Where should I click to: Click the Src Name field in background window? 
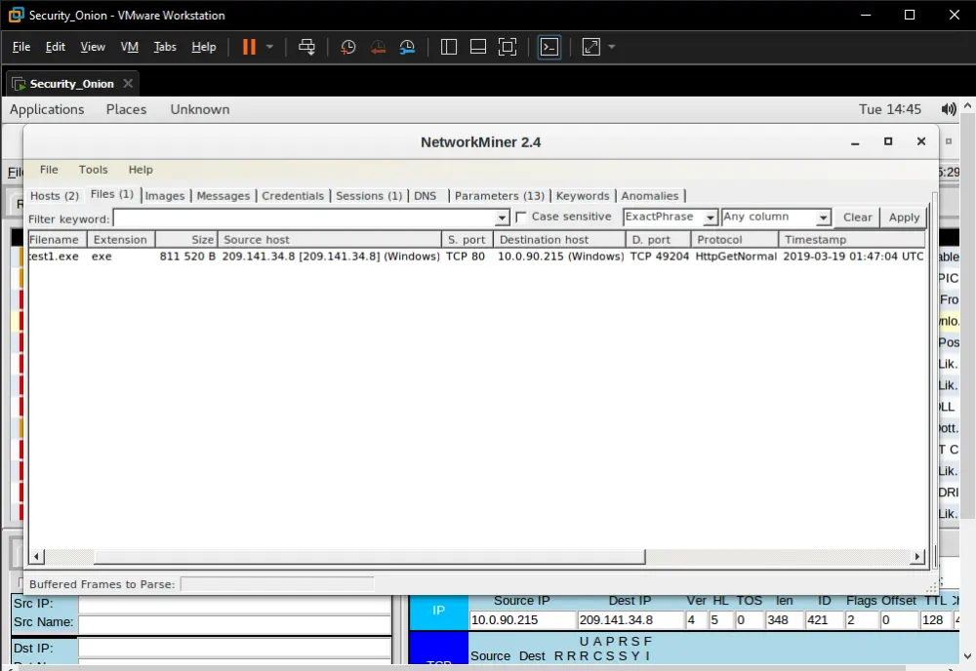pos(234,623)
